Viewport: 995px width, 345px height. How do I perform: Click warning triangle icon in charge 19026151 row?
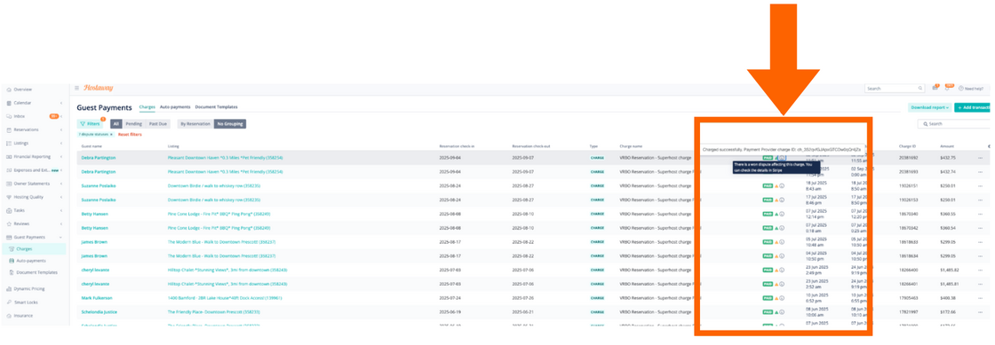pyautogui.click(x=776, y=186)
